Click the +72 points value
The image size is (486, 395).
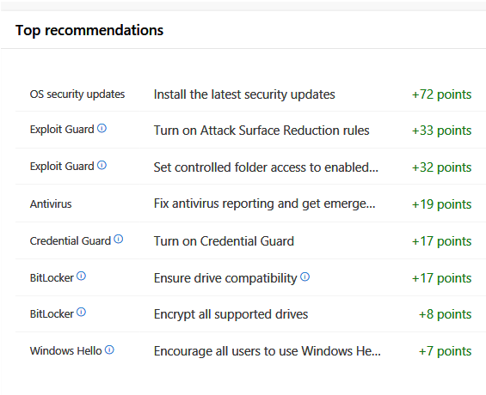coord(441,94)
